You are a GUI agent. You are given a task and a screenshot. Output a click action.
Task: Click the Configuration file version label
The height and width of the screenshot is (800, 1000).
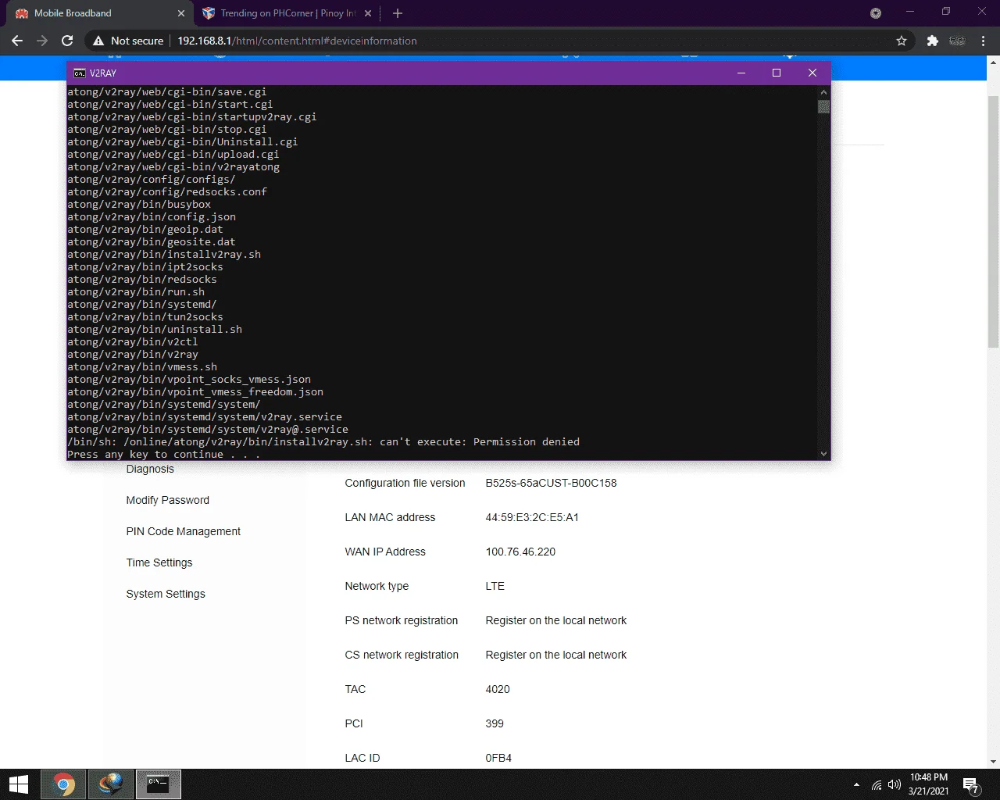pos(405,483)
